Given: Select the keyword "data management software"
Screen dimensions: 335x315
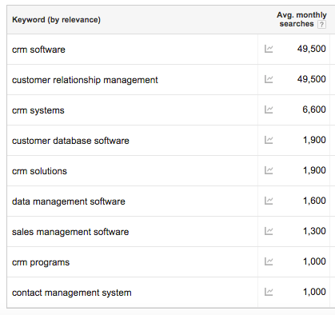Looking at the screenshot, I should pyautogui.click(x=69, y=201).
